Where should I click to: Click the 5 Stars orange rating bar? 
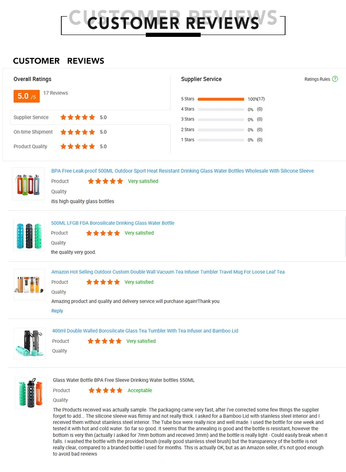[x=221, y=99]
